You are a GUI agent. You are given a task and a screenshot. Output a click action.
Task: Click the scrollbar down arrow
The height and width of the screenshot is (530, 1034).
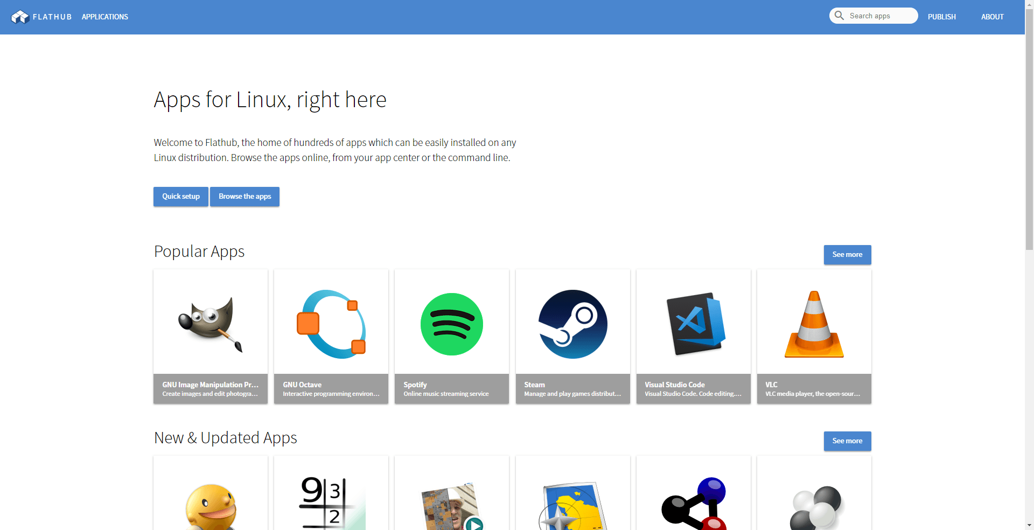1029,525
